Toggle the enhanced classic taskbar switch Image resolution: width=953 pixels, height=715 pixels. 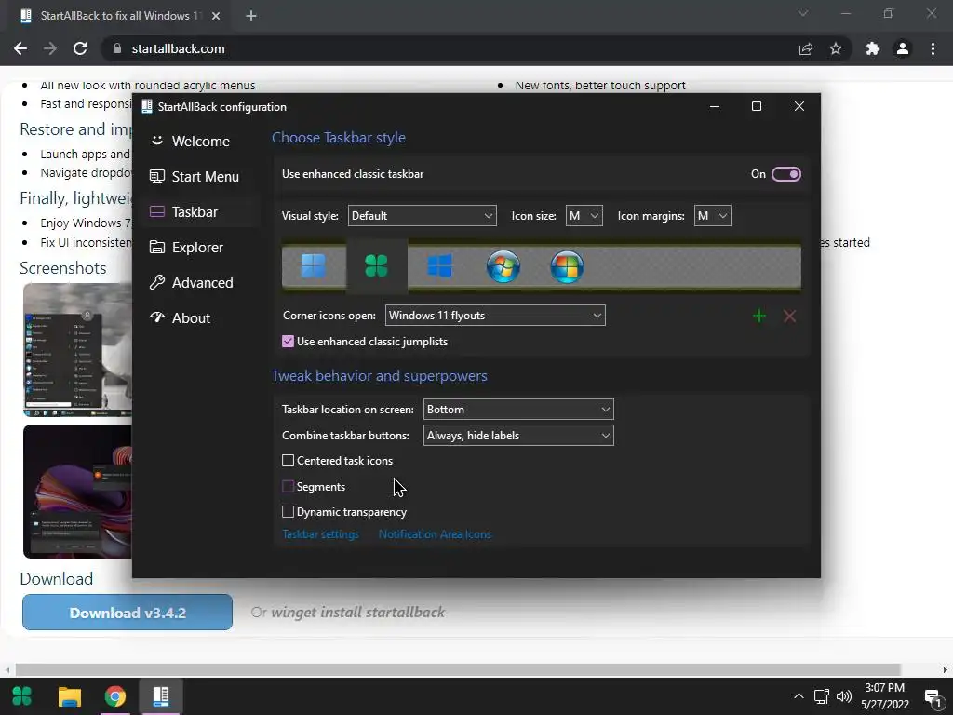tap(785, 174)
